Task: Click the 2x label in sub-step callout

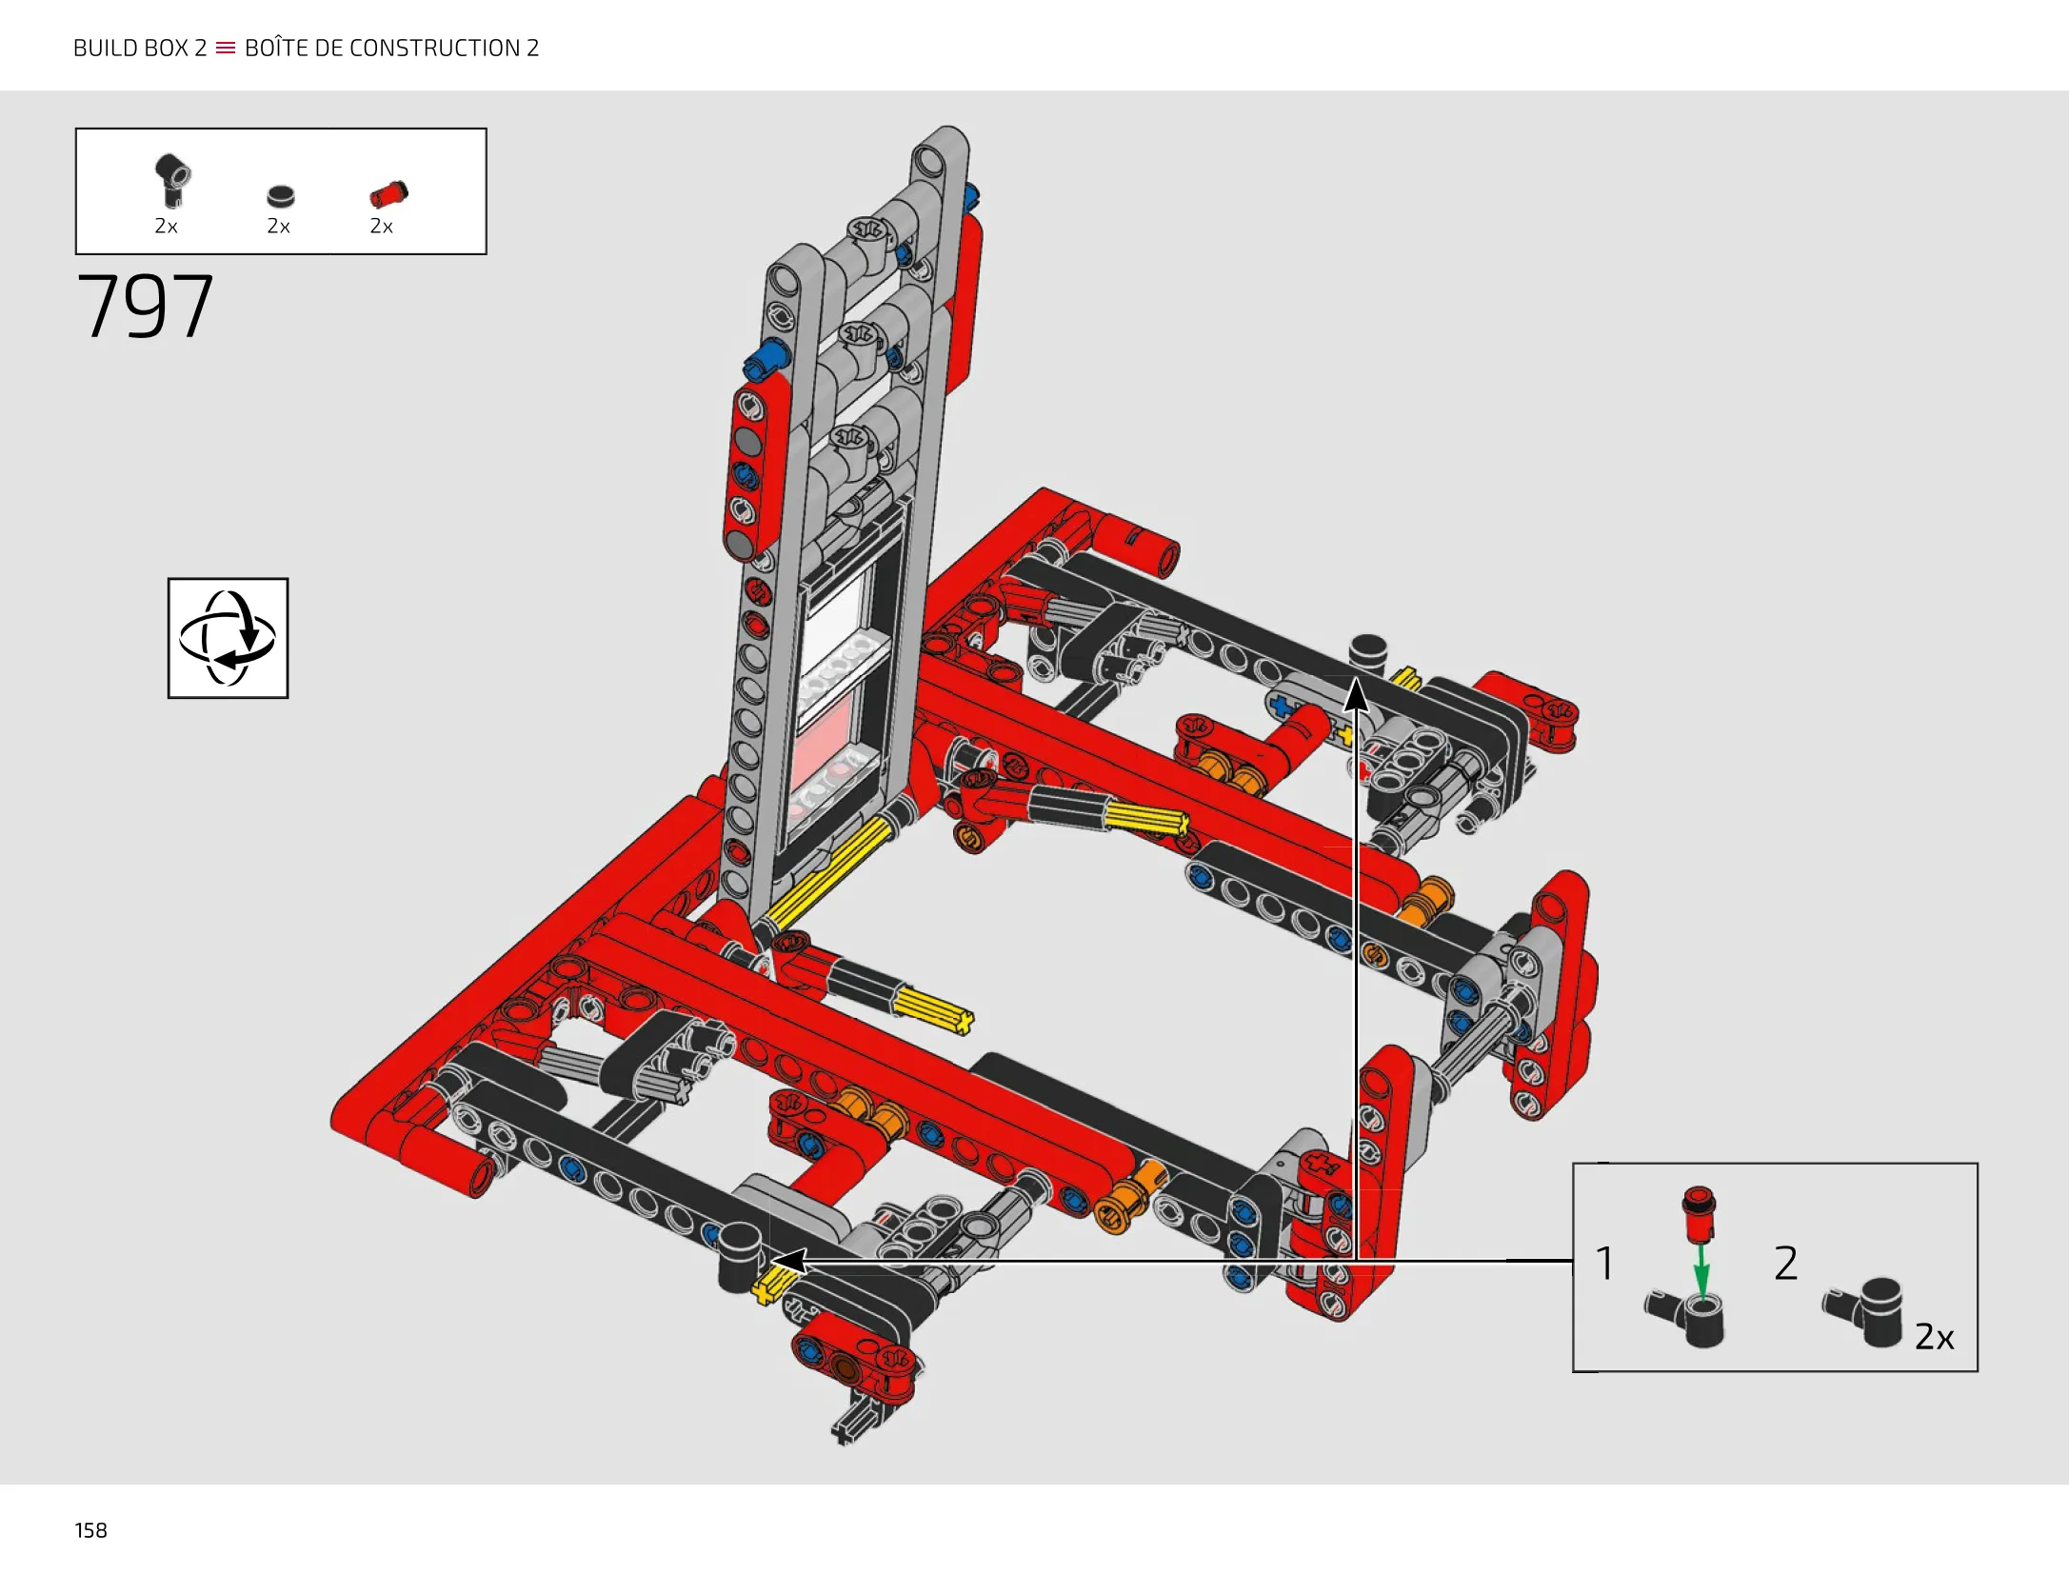Action: click(x=1935, y=1337)
